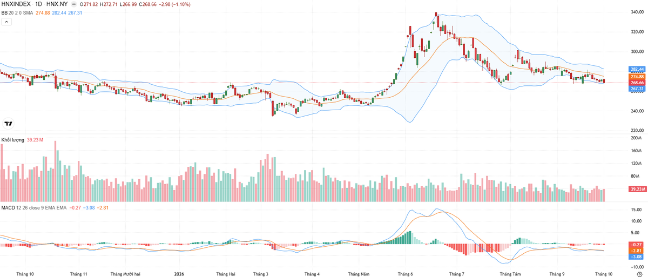
Task: Open the HNXINDEX · 1D · HNX.NY symbol title
Action: pyautogui.click(x=34, y=4)
